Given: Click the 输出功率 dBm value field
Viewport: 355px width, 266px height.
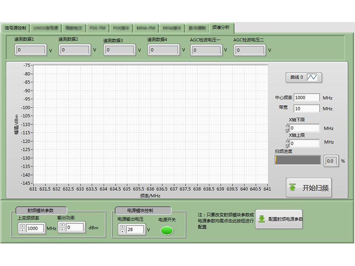Looking at the screenshot, I should pyautogui.click(x=75, y=227).
